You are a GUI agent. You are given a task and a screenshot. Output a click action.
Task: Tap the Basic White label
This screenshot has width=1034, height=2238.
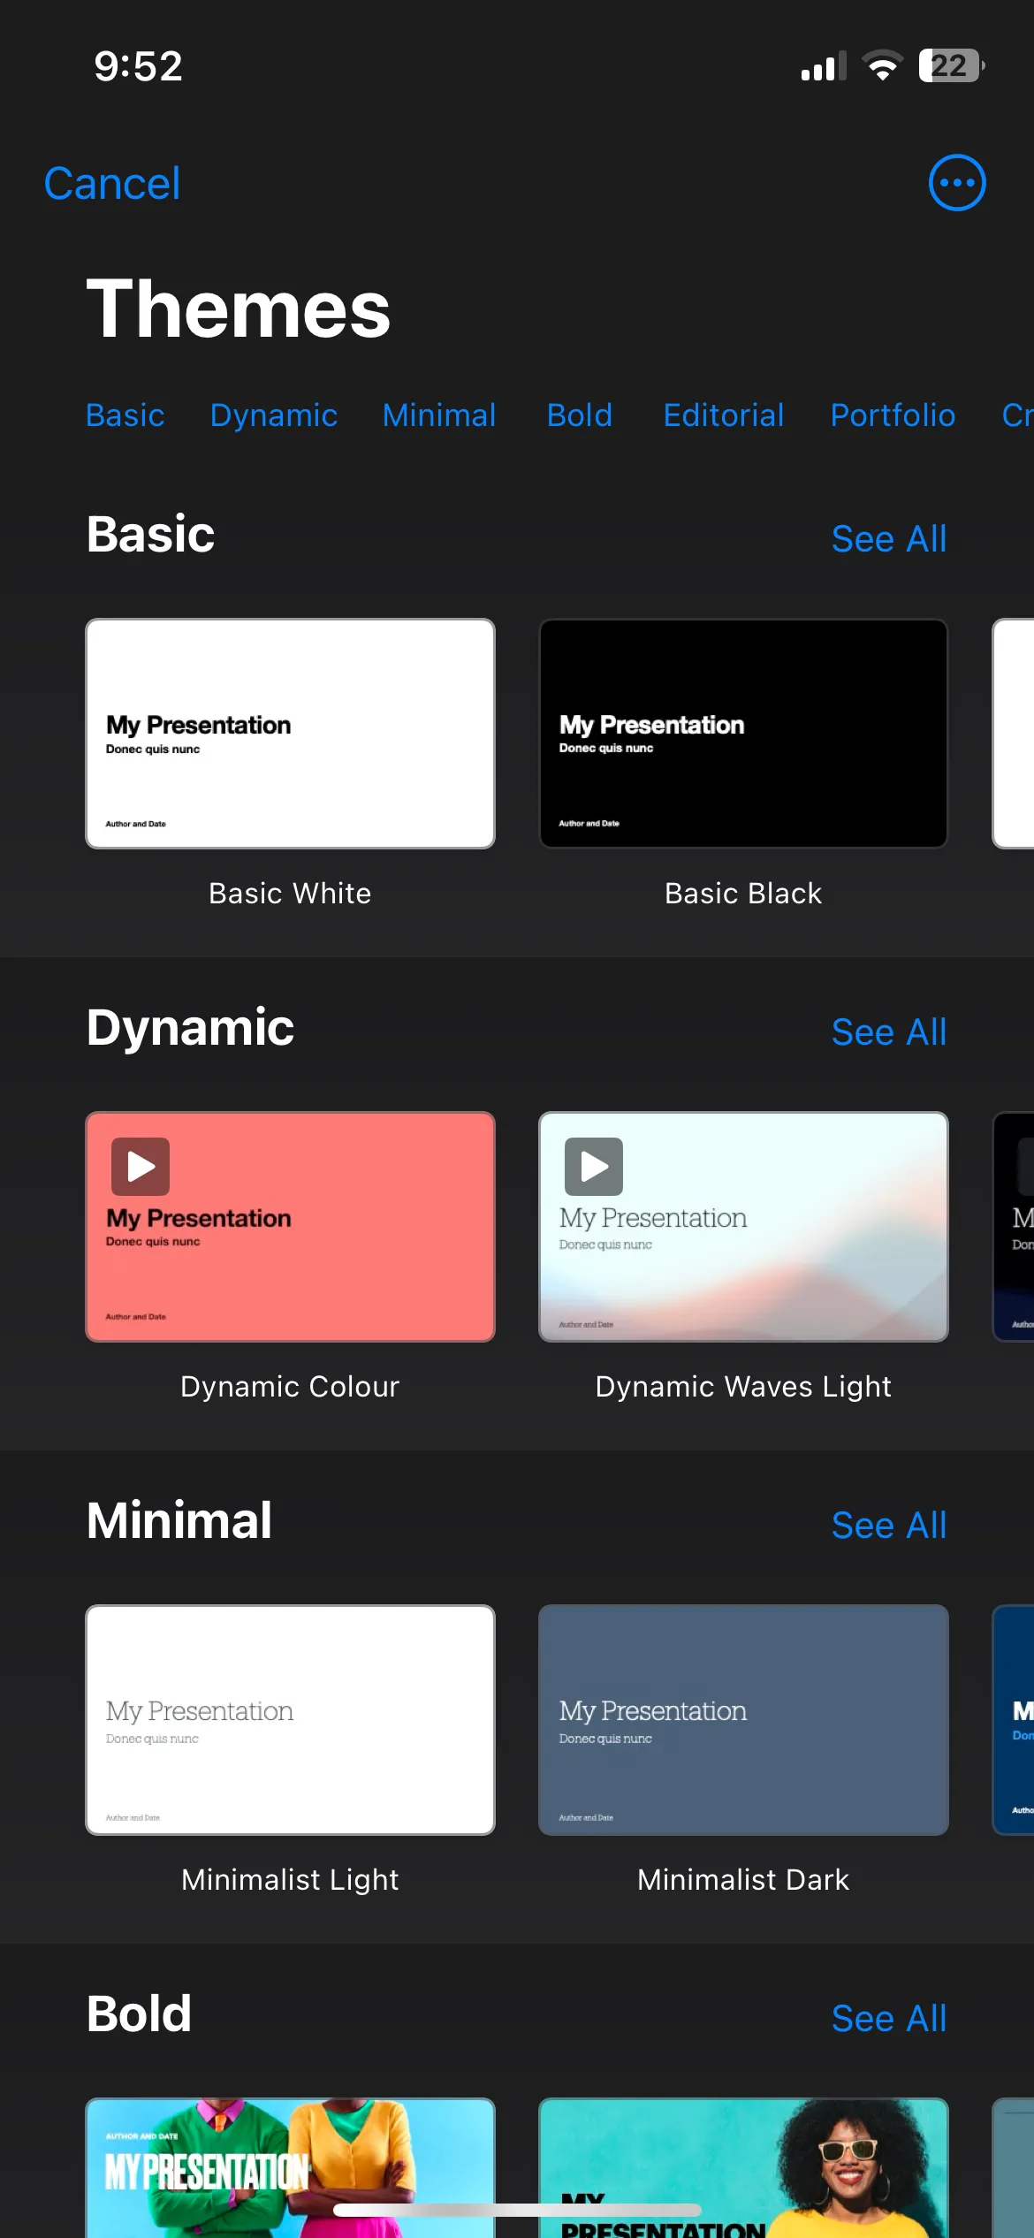click(x=290, y=894)
